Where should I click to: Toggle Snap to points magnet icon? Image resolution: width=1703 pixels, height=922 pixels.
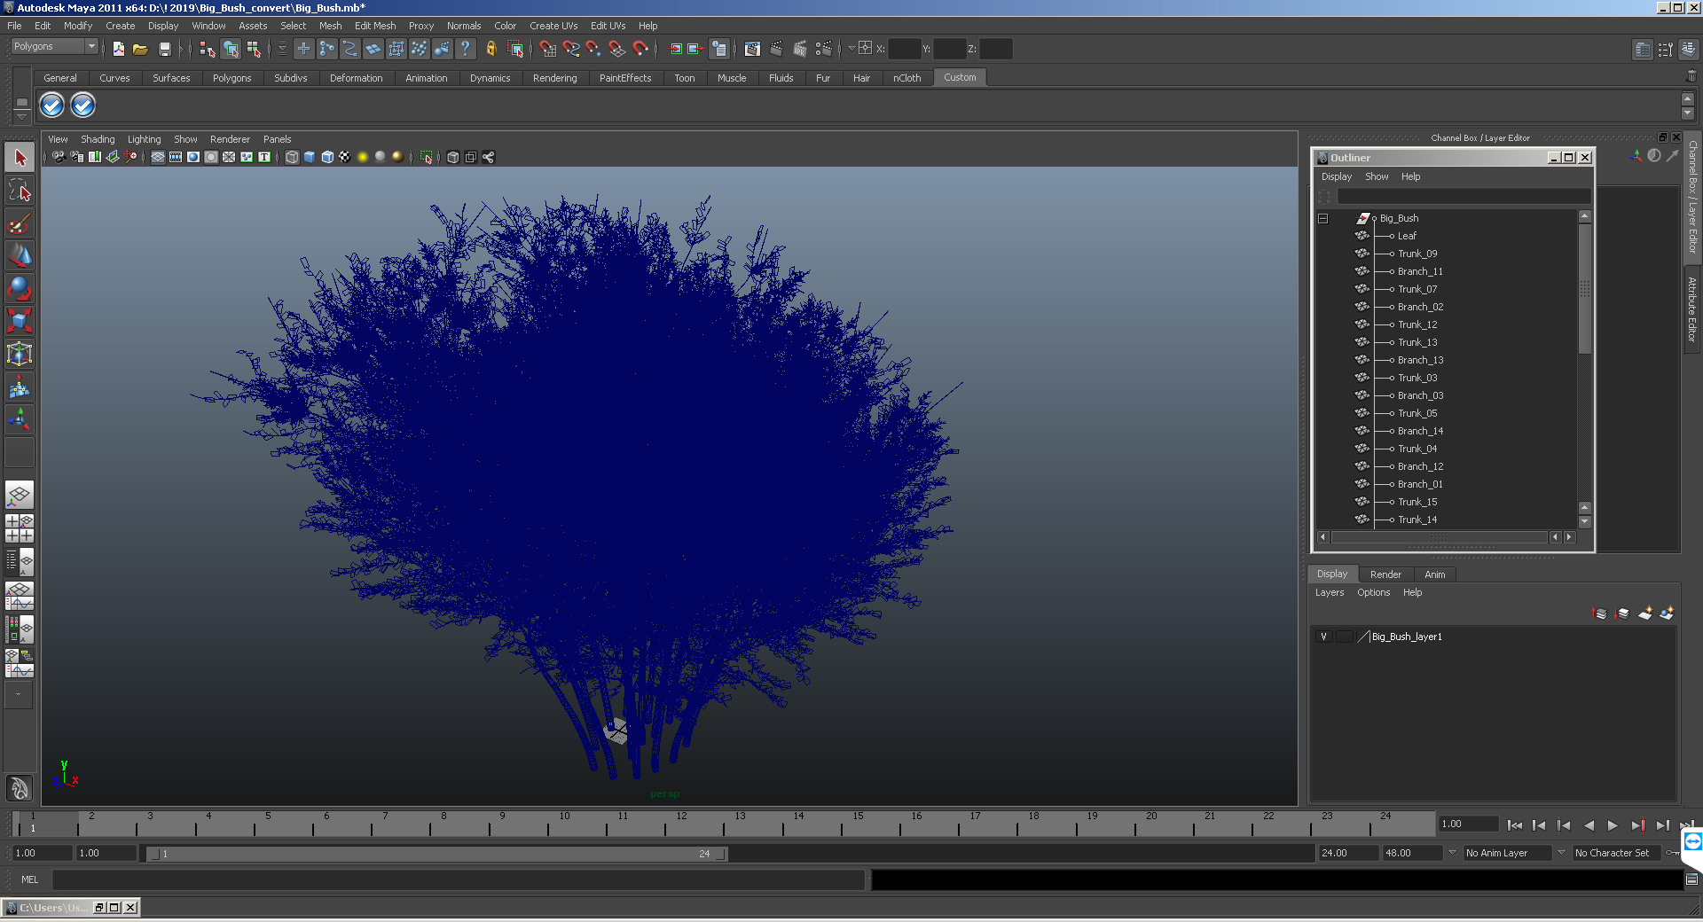[x=593, y=49]
